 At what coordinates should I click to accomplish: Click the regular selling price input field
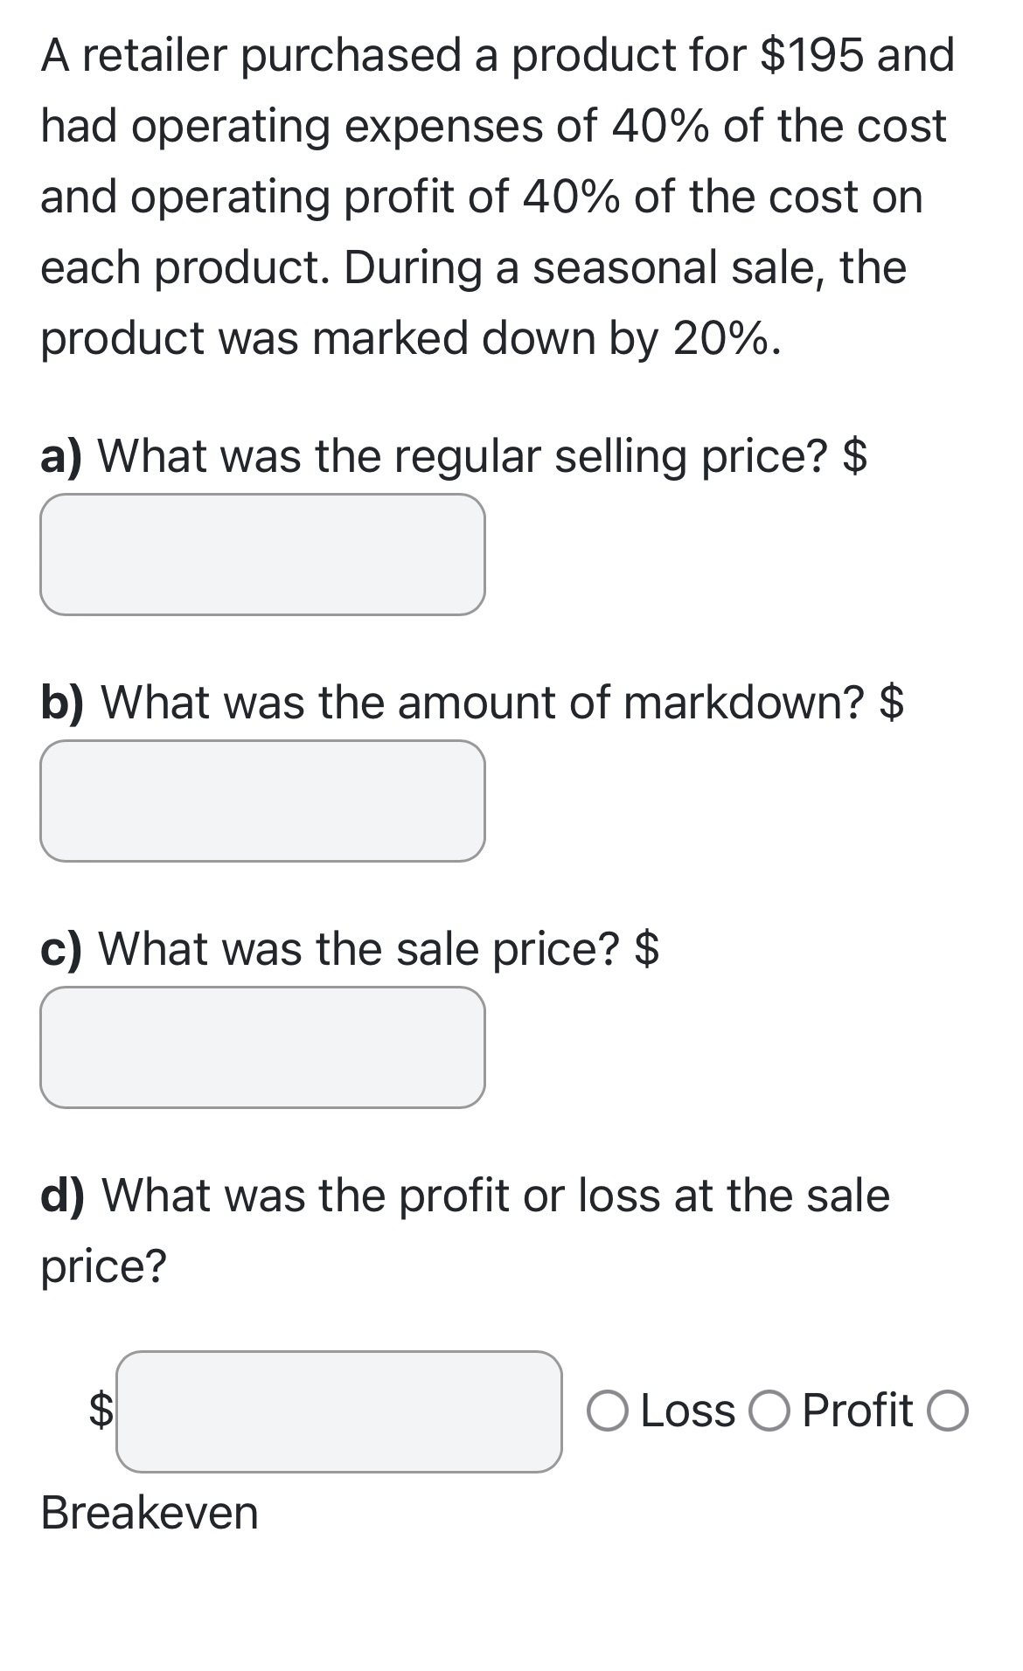[x=262, y=553]
